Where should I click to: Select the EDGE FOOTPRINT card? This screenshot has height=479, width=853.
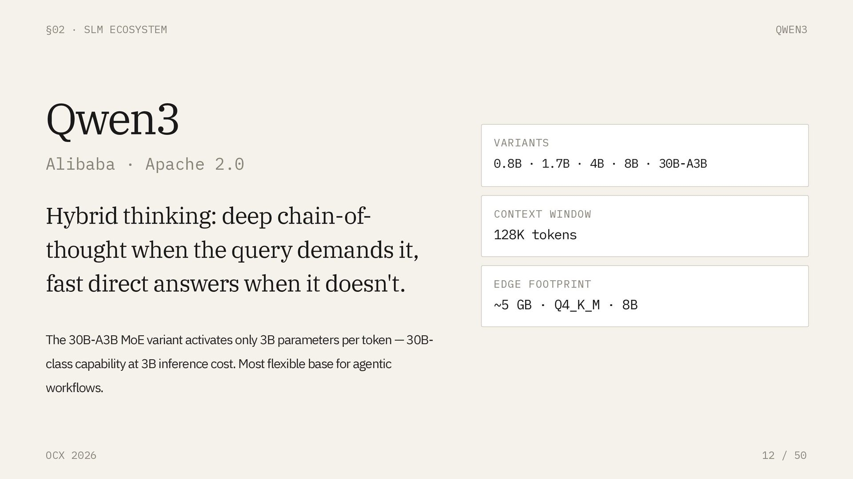pos(645,296)
